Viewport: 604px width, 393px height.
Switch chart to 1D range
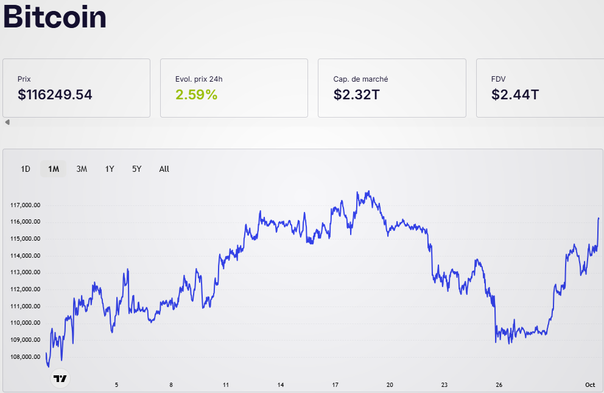click(x=26, y=169)
